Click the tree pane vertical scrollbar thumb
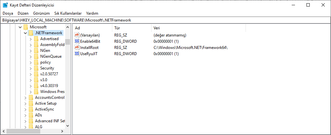This screenshot has height=135, width=331. [67, 42]
